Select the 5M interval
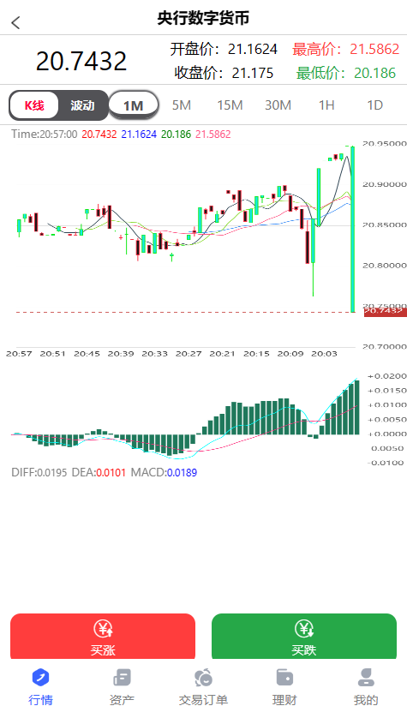Image resolution: width=407 pixels, height=712 pixels. coord(182,105)
